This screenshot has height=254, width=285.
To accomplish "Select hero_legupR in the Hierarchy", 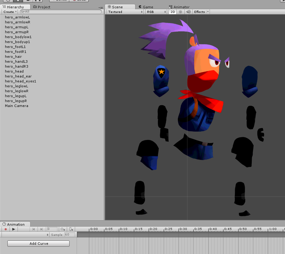I will click(16, 101).
